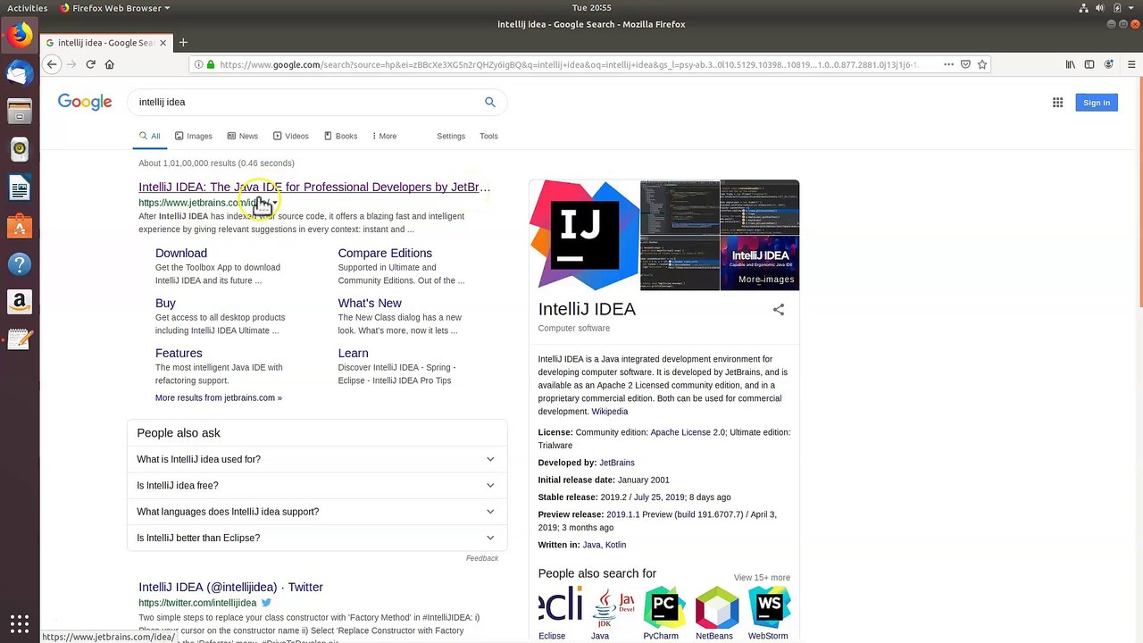This screenshot has height=643, width=1143.
Task: Open a new browser tab
Action: (183, 42)
